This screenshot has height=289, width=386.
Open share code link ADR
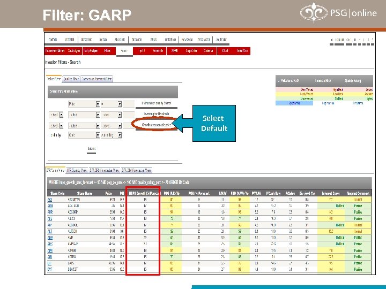(x=50, y=212)
